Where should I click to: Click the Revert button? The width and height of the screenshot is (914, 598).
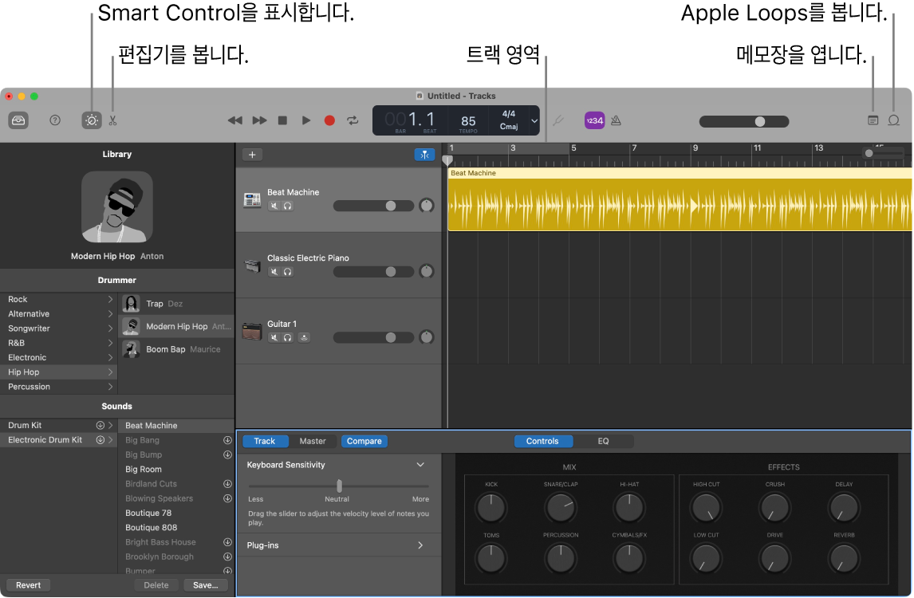[x=27, y=584]
